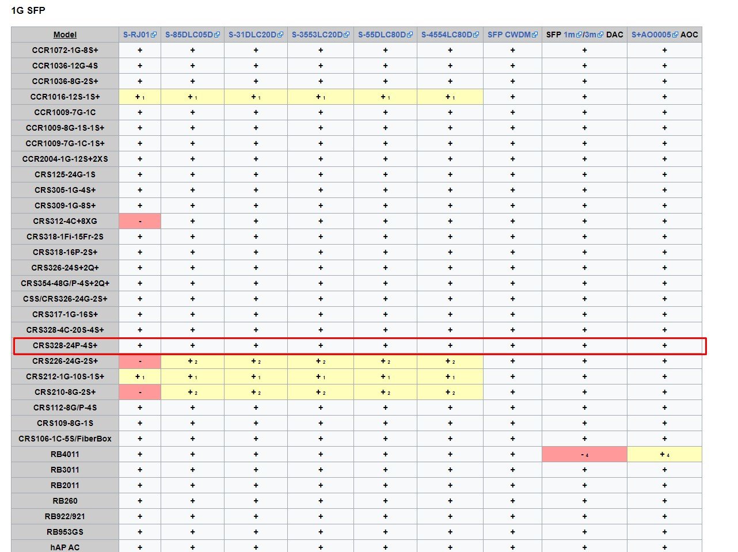Click the red minus cell in CRS312-4C+8XG row
This screenshot has width=738, height=552.
pos(140,221)
